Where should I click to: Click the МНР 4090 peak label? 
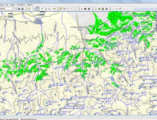[x=113, y=111]
